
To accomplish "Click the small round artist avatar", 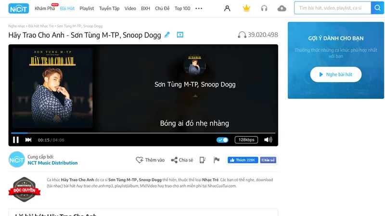I will coord(195,65).
